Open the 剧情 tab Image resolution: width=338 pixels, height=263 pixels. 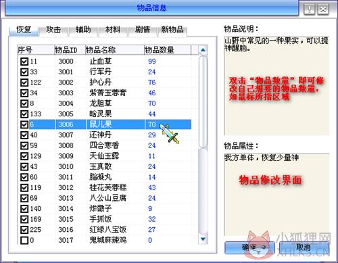pyautogui.click(x=143, y=30)
